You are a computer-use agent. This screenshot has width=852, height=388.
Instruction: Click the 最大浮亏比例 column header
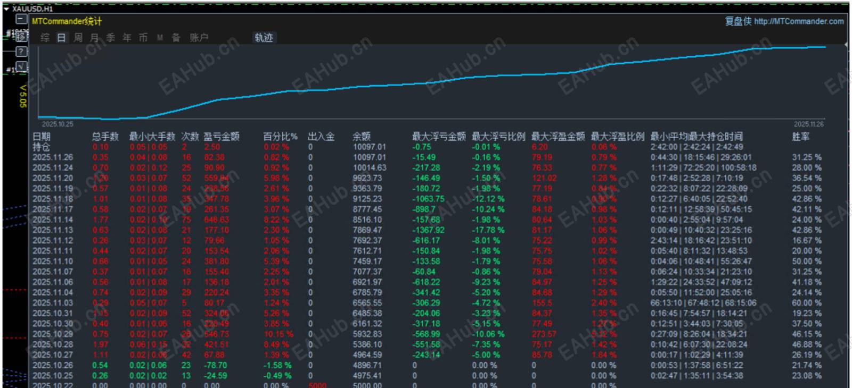pos(498,137)
